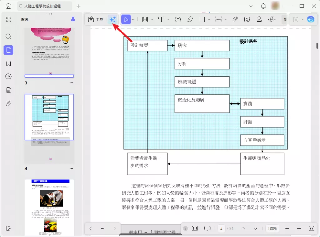Add a new tab
Viewport: 320px width, 237px height.
[78, 6]
